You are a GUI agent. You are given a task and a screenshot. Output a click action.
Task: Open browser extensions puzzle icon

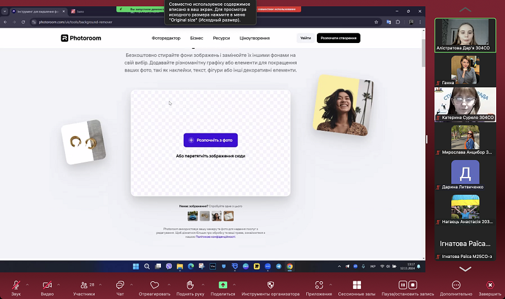coord(398,22)
